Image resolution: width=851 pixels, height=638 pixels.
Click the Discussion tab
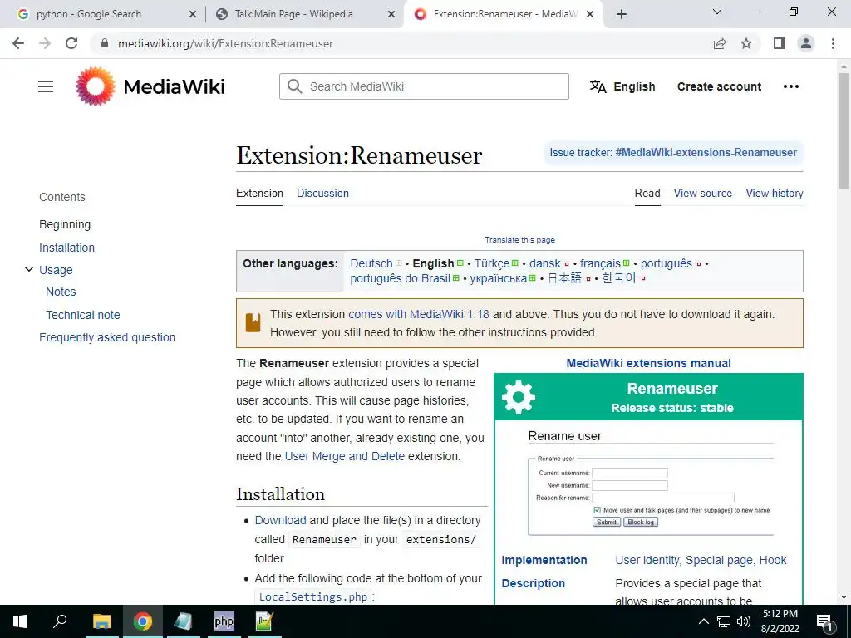point(322,193)
